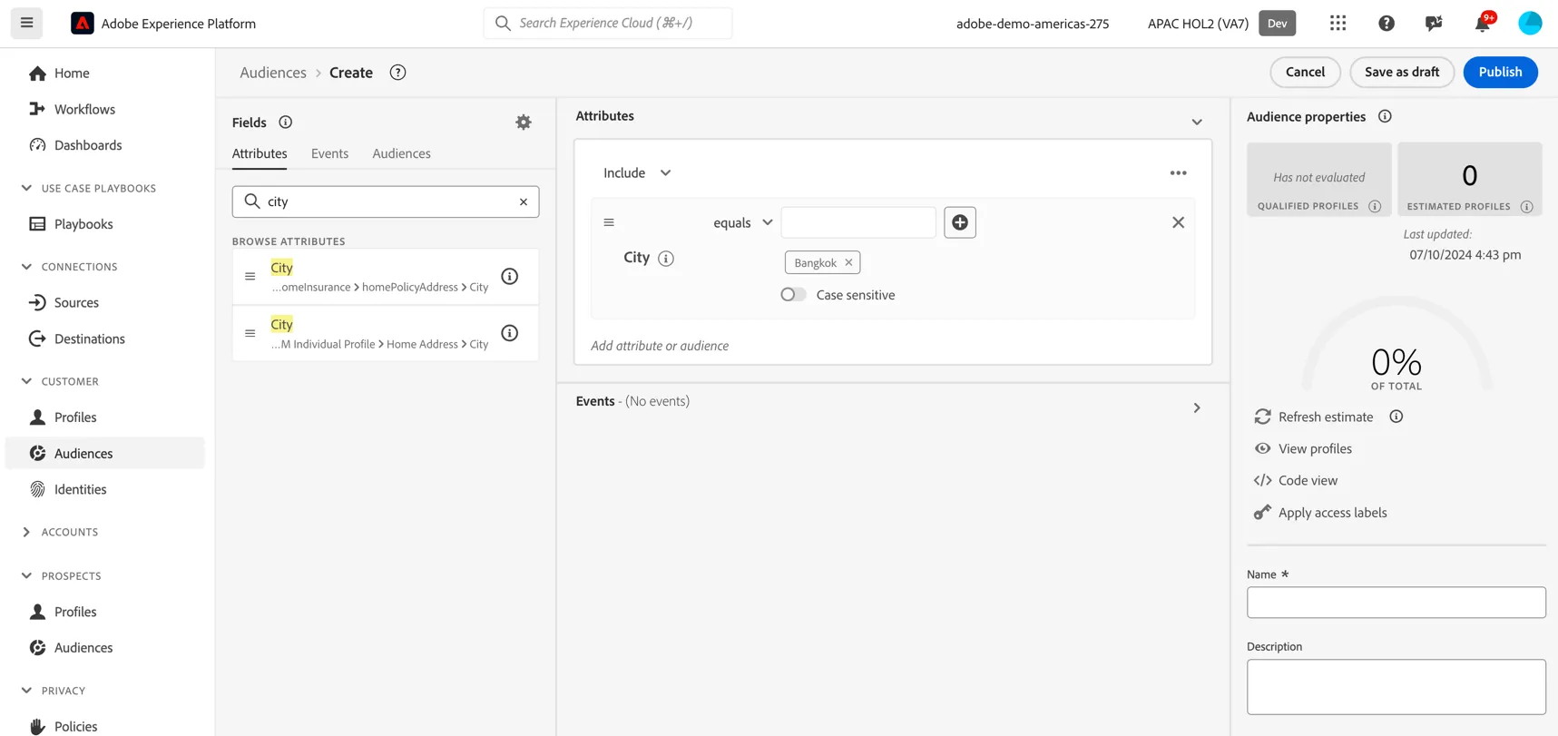The width and height of the screenshot is (1558, 736).
Task: Open the hamburger navigation menu
Action: click(26, 23)
